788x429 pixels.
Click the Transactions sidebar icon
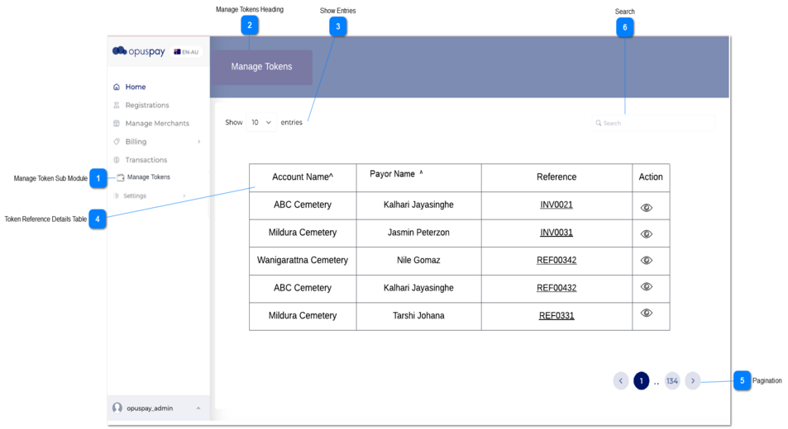pos(117,160)
